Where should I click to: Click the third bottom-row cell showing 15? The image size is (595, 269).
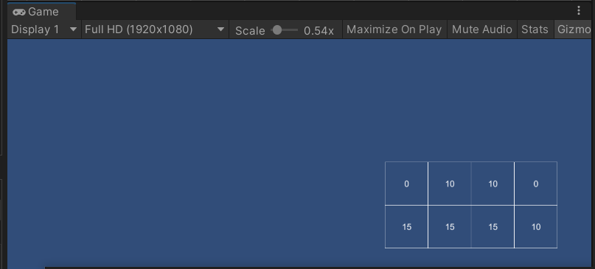point(493,227)
